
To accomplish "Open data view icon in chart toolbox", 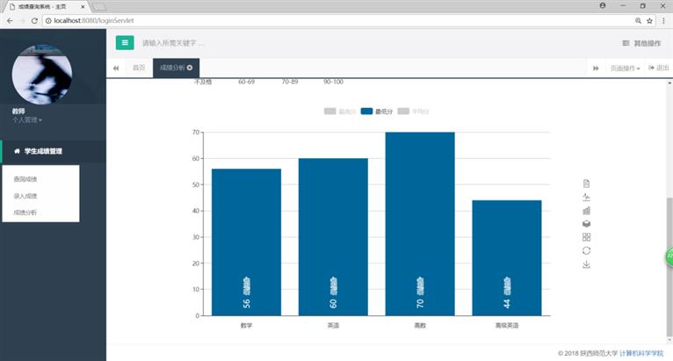I will pos(587,183).
